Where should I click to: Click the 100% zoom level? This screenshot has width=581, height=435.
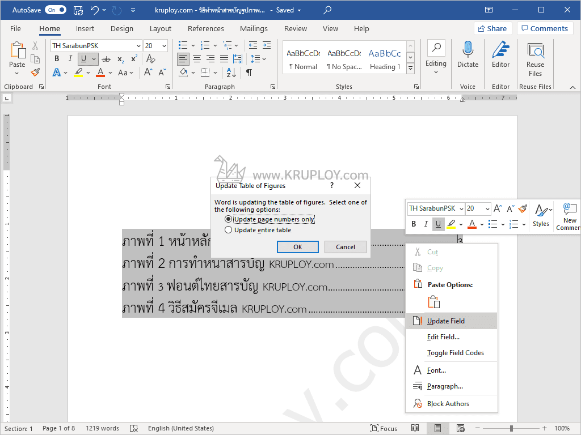coord(562,428)
